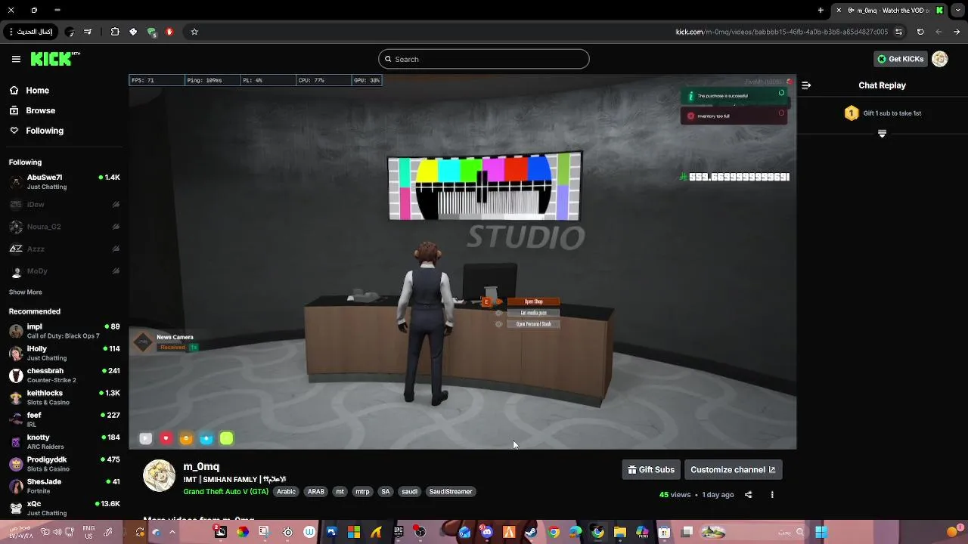
Task: Open the chessbrah recommended channel
Action: (64, 376)
